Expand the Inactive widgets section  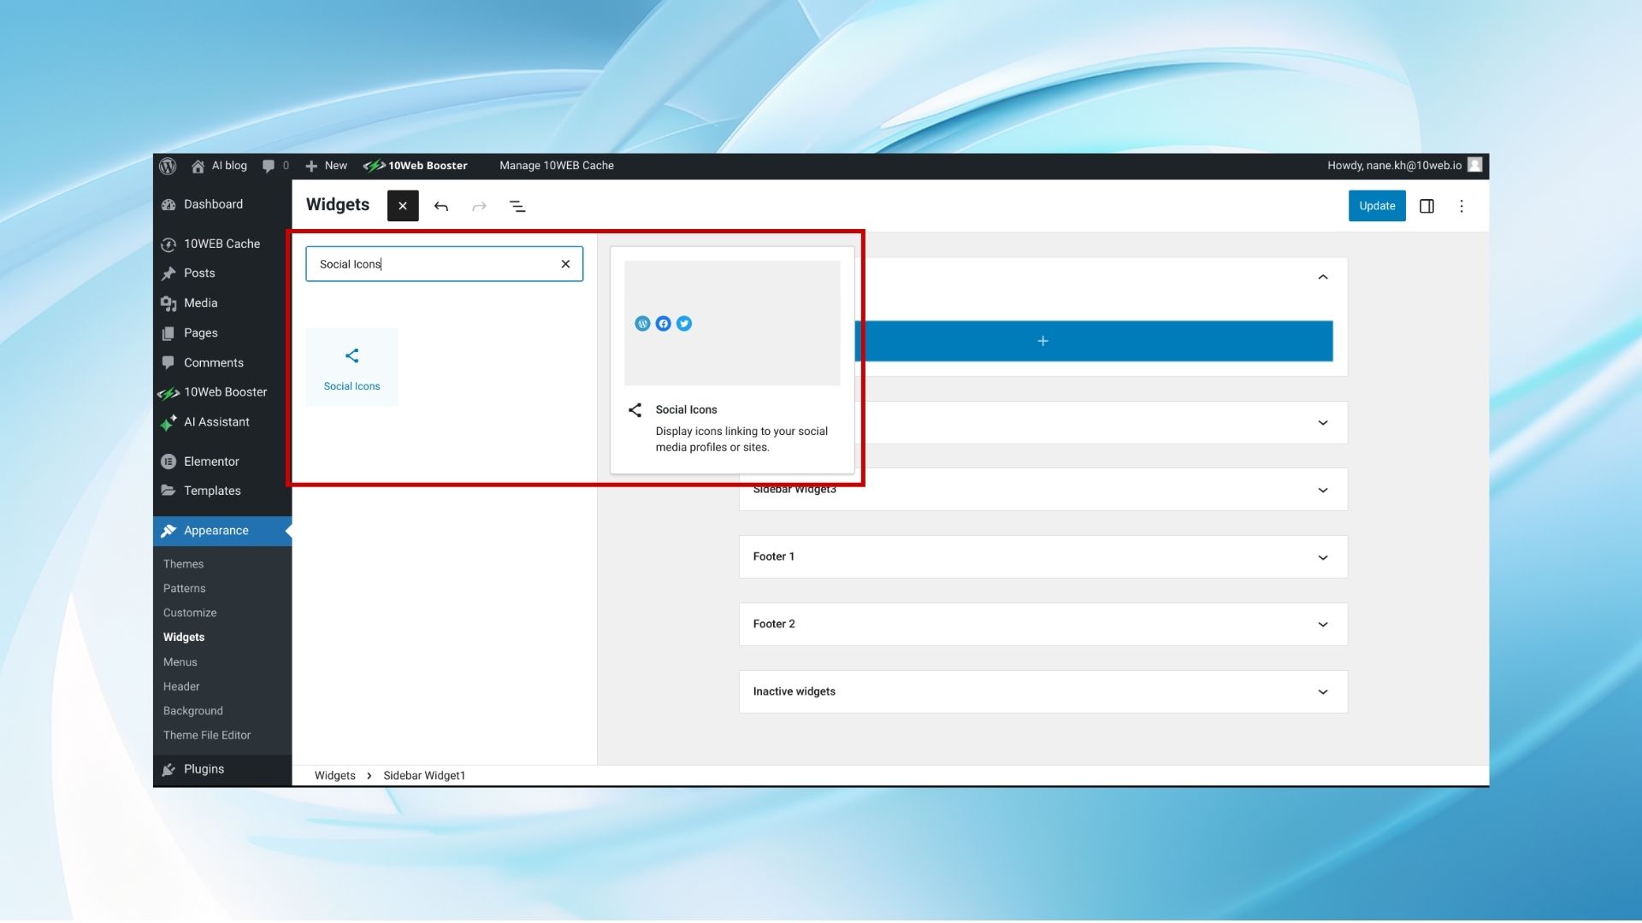pos(1043,692)
